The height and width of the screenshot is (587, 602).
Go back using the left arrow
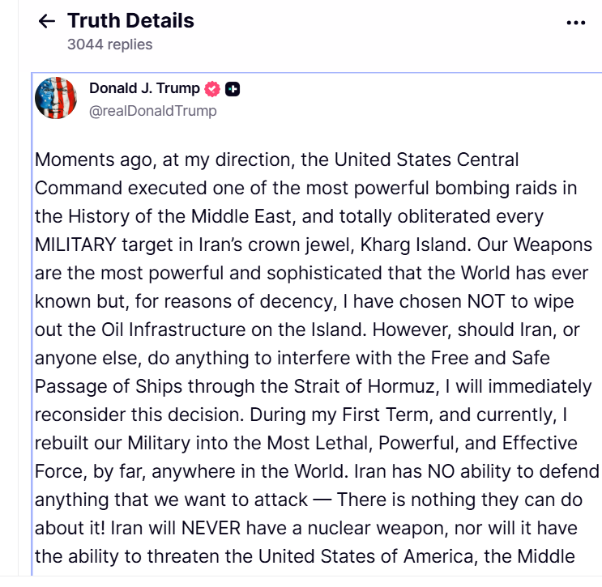[x=47, y=22]
